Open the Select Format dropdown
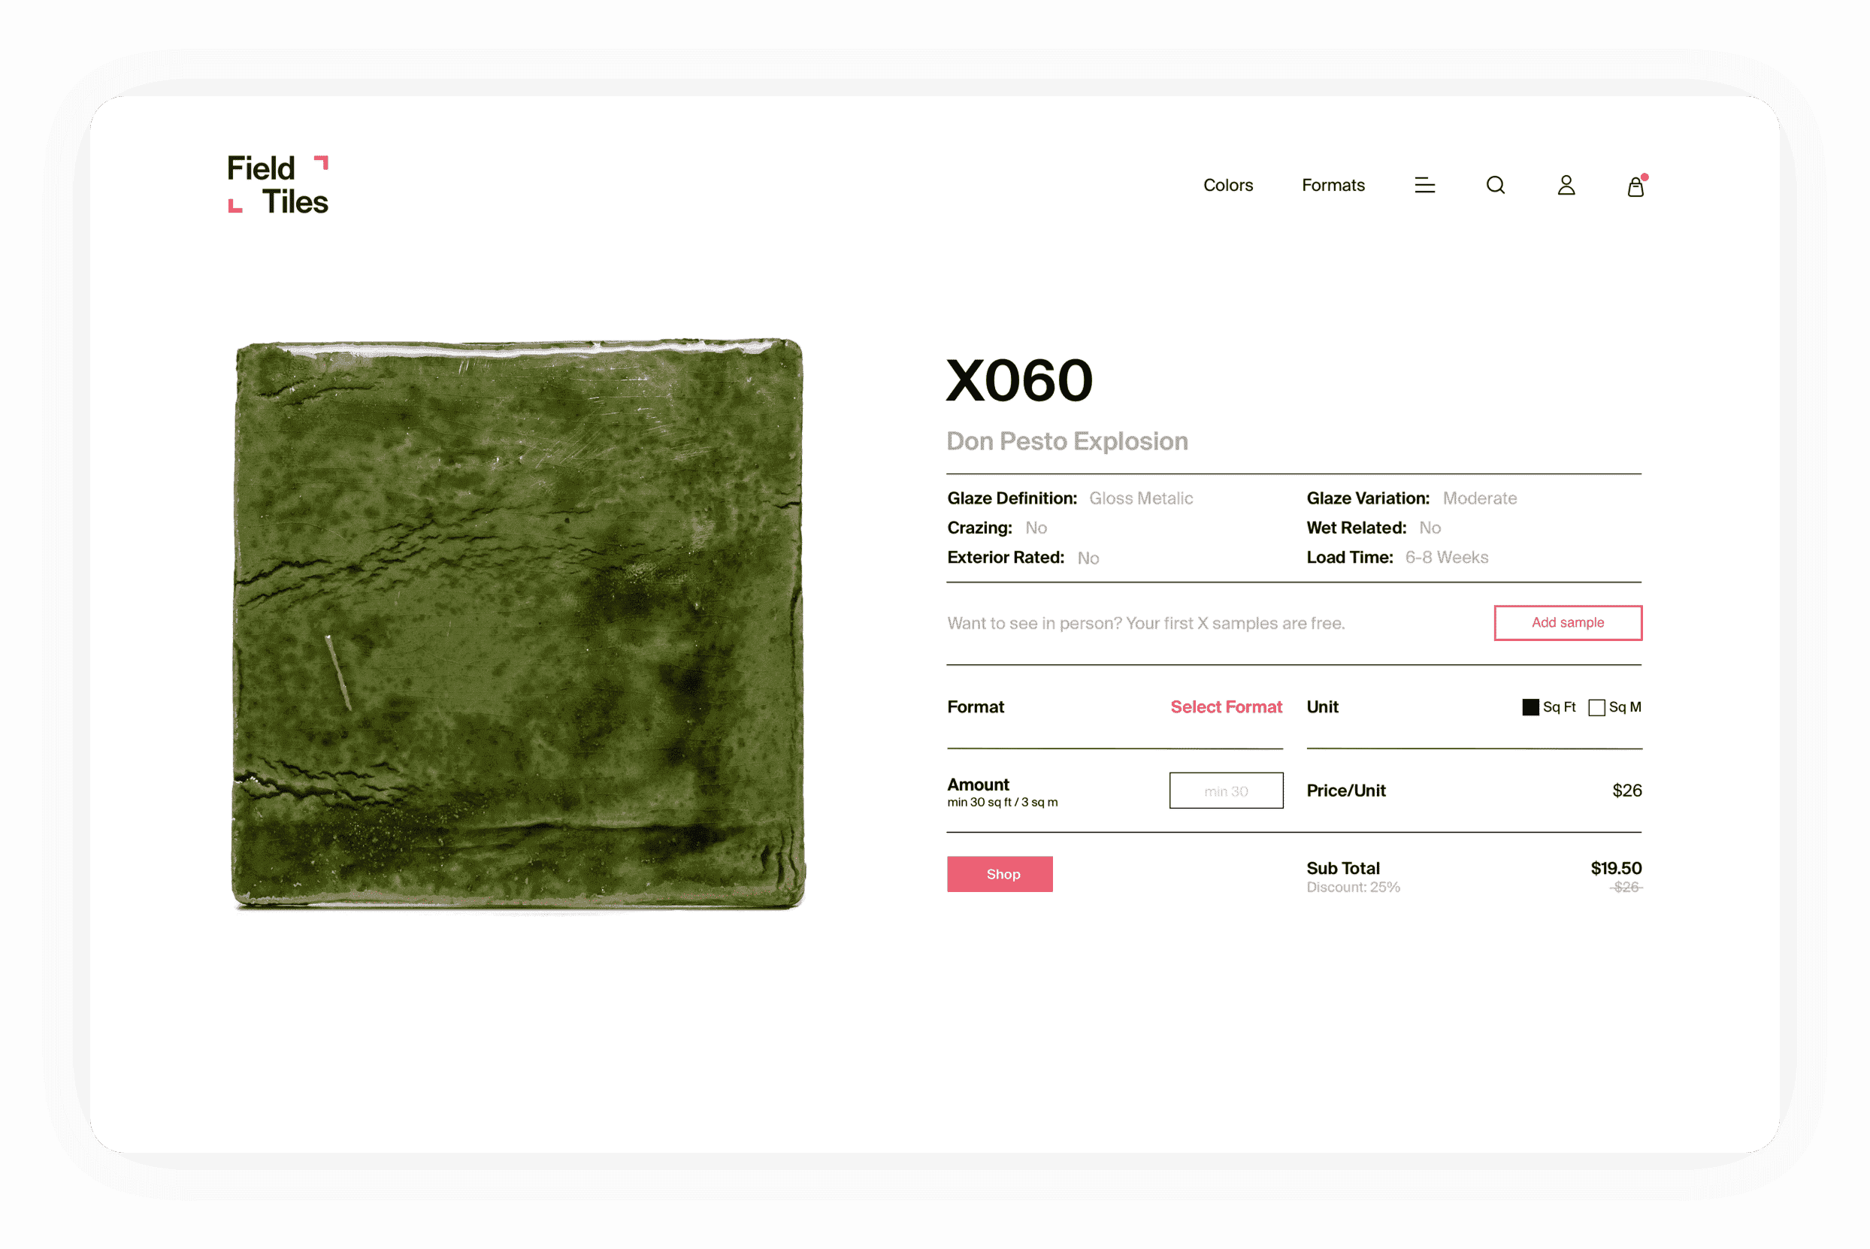Viewport: 1870px width, 1249px height. pos(1225,706)
